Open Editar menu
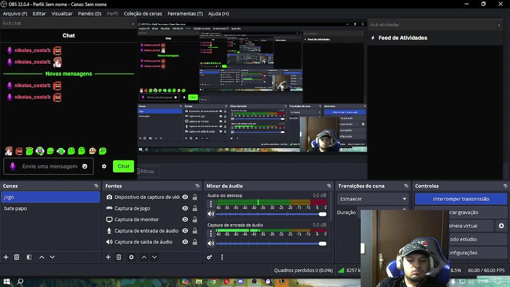The height and width of the screenshot is (287, 510). [39, 14]
